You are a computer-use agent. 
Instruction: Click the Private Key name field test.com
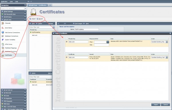[x=78, y=42]
